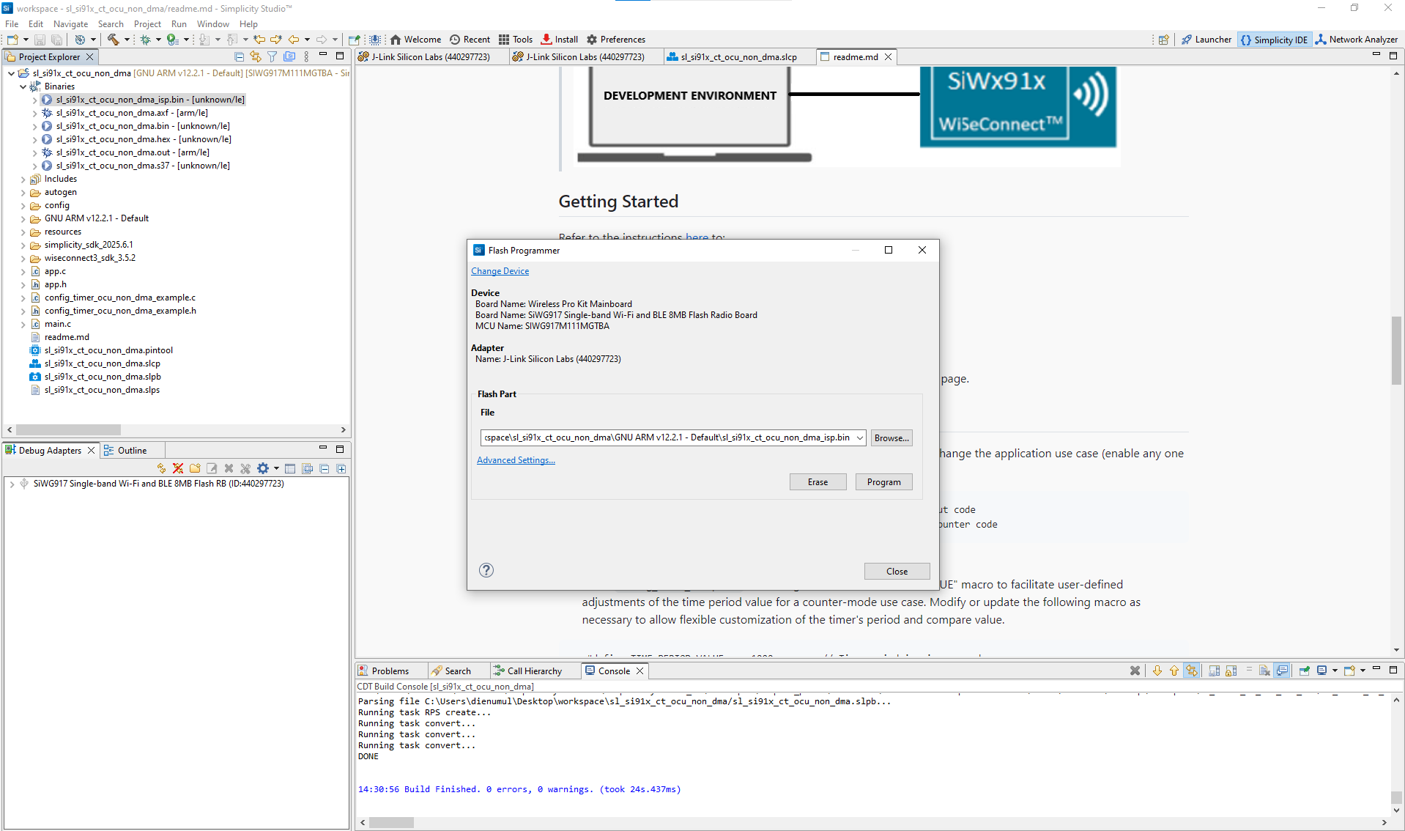Viewport: 1405px width, 831px height.
Task: Open the flash file path dropdown
Action: coord(859,437)
